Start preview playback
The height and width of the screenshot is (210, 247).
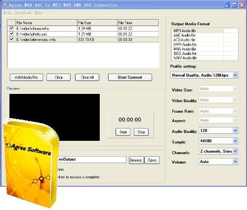click(123, 132)
